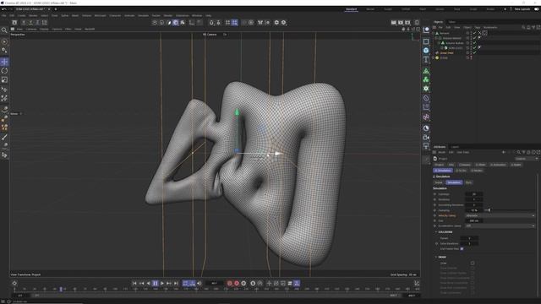Viewport: 541px width, 304px height.
Task: Click the Substeps value field
Action: point(473,194)
